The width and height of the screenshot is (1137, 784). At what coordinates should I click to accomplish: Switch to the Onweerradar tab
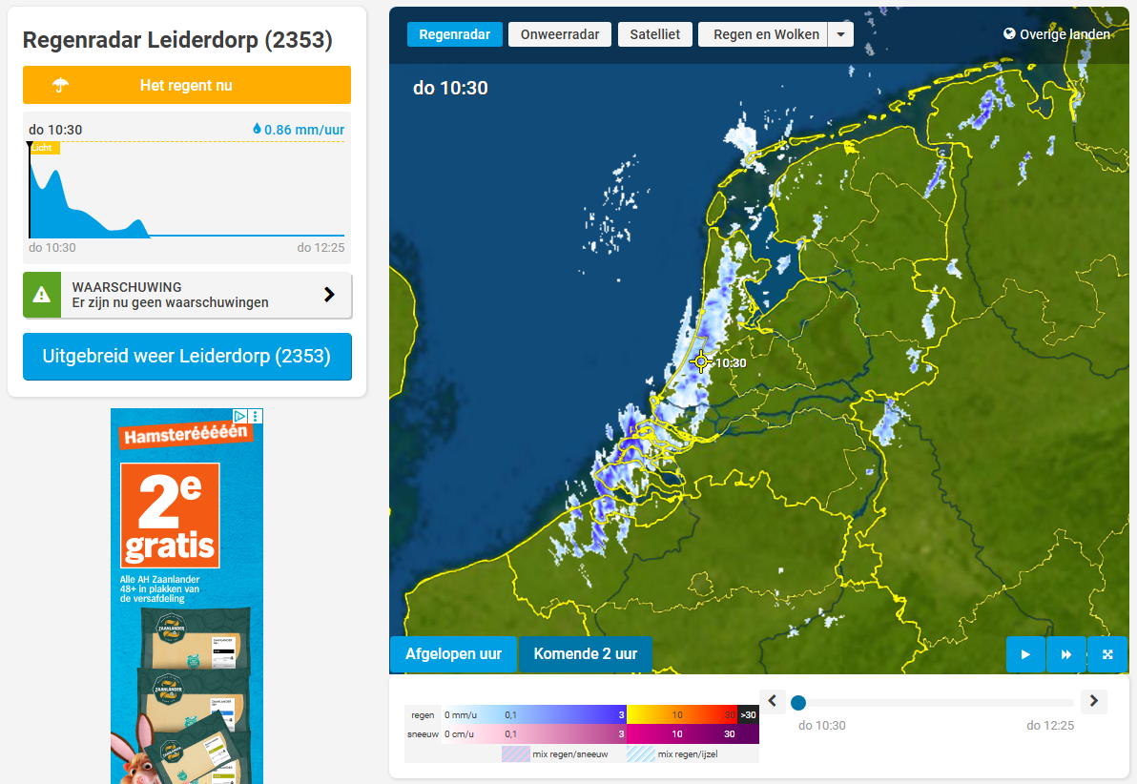[560, 34]
